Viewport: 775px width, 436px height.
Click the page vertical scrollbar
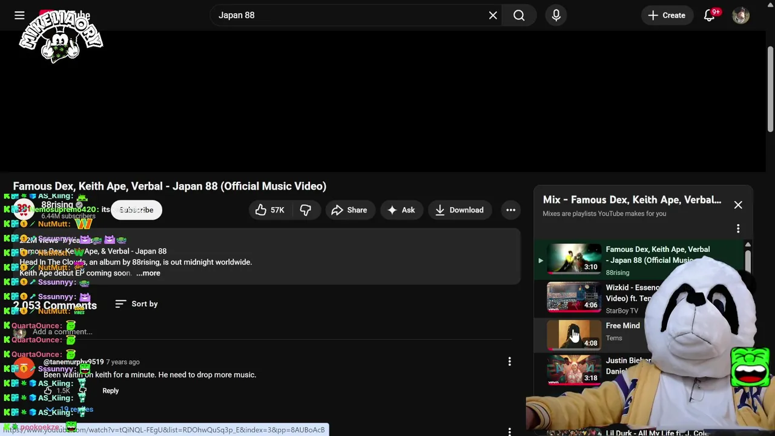pos(770,88)
